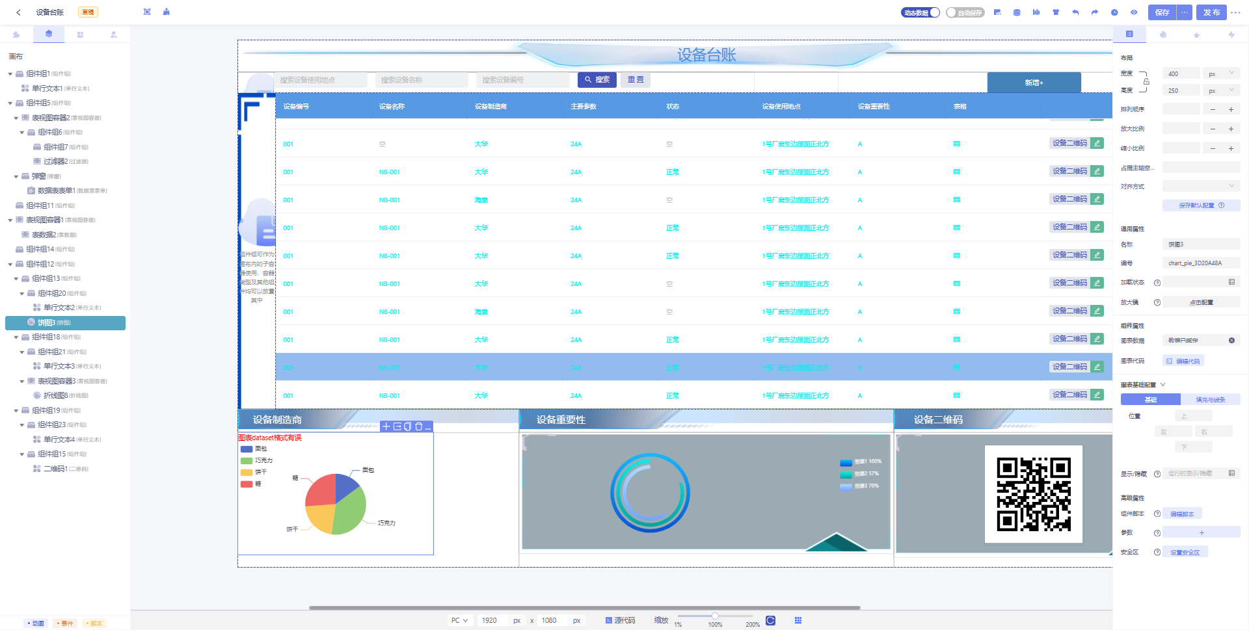Click the zoom slider handle in bottom bar
1249x630 pixels.
(715, 616)
